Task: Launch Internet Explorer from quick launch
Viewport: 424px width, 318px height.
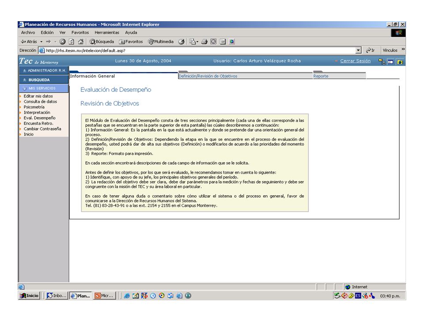Action: point(127,296)
